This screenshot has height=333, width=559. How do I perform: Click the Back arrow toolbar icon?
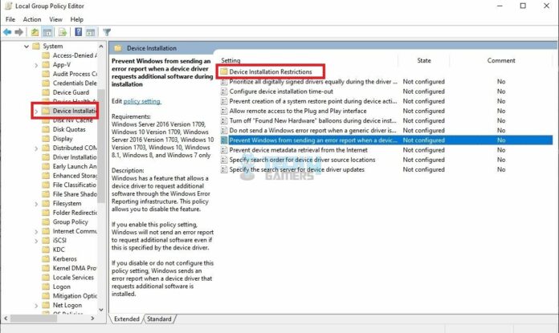(x=7, y=32)
